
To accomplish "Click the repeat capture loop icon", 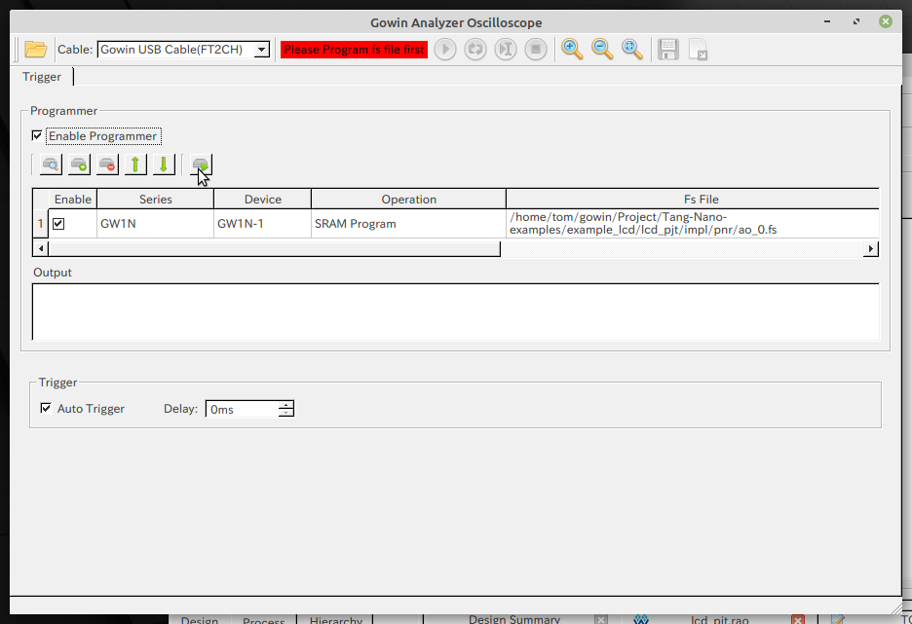I will click(475, 50).
